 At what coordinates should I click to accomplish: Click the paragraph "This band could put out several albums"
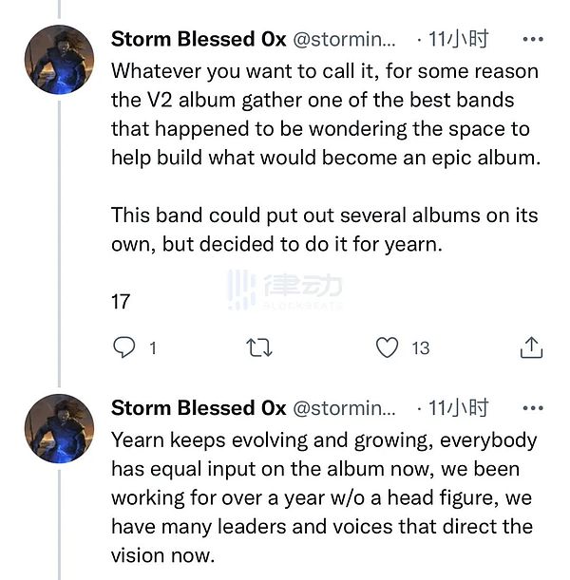(323, 229)
